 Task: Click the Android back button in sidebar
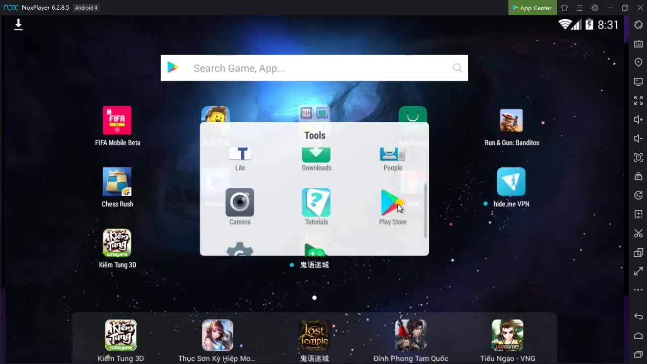pyautogui.click(x=638, y=316)
